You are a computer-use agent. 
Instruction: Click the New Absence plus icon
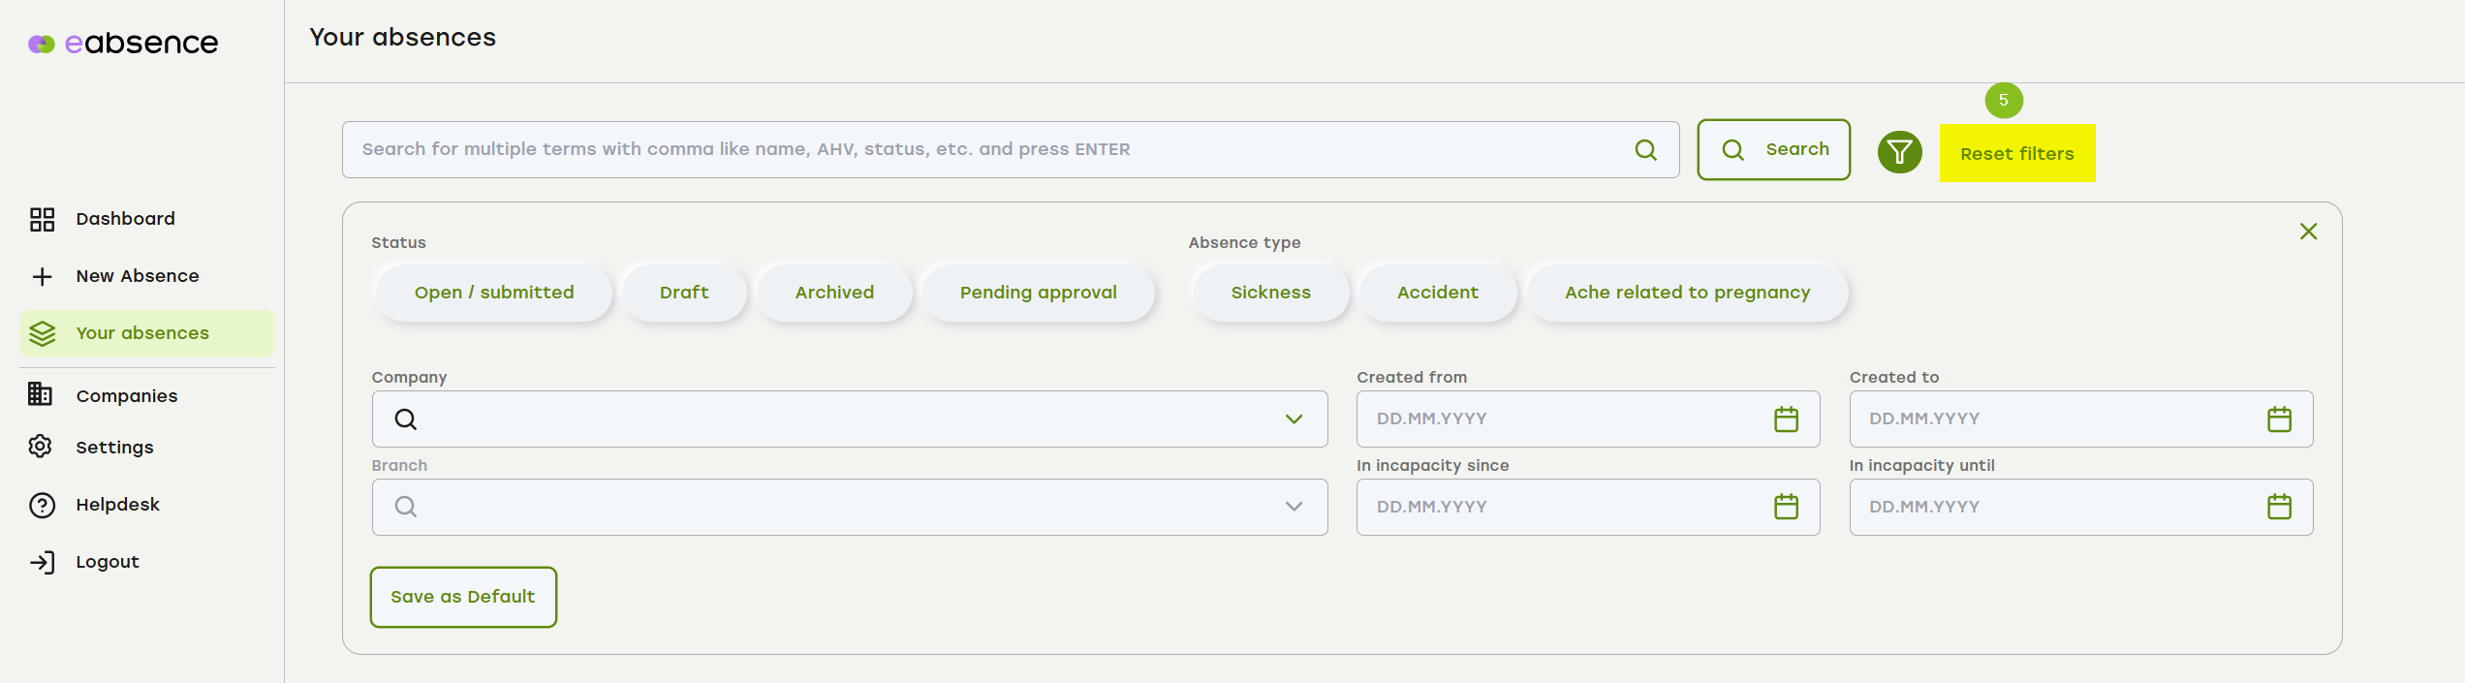(x=42, y=276)
